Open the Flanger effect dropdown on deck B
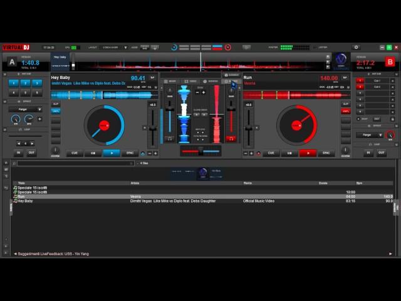Screen dimensions: 401x301 [369, 135]
